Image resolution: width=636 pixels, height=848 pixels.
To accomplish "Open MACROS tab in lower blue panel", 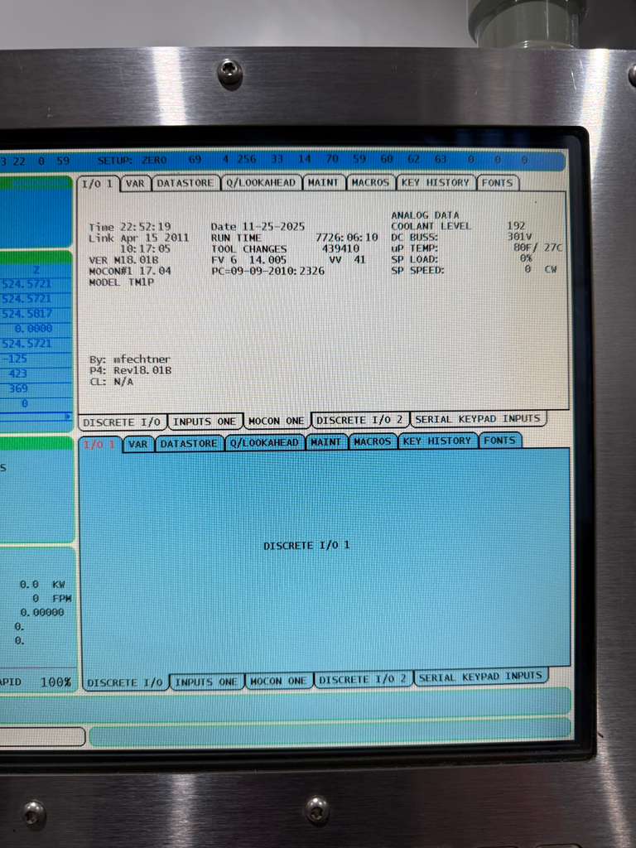I will pos(372,442).
